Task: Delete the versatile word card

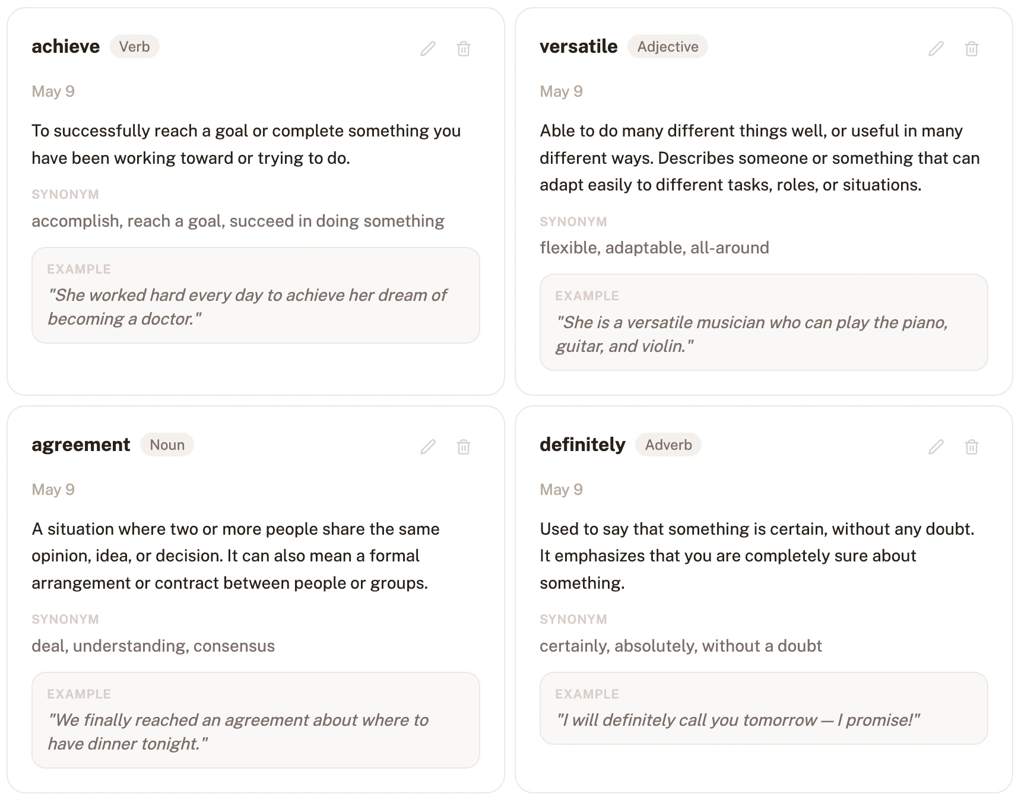Action: pos(972,49)
